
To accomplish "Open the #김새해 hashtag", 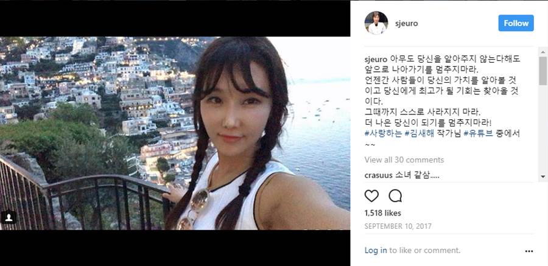I will pos(420,133).
